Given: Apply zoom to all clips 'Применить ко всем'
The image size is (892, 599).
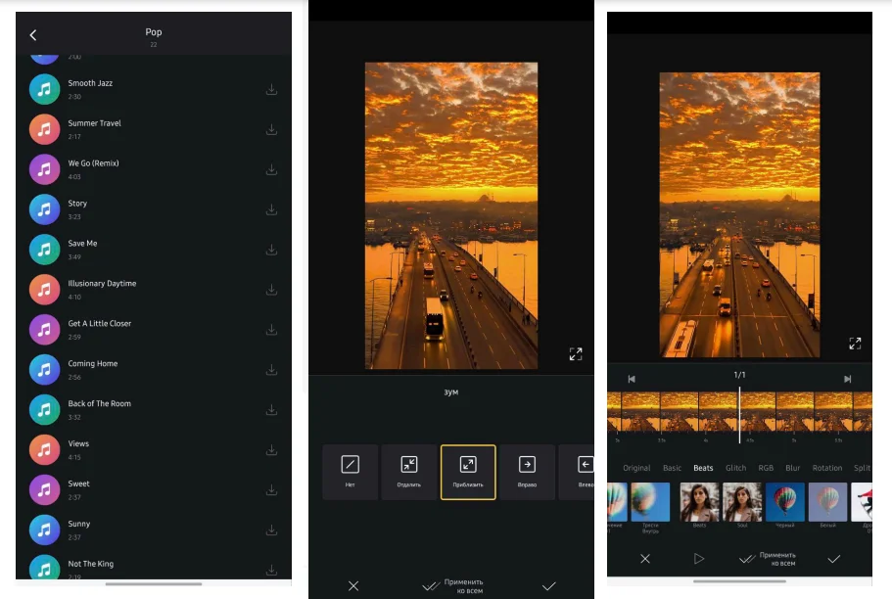Looking at the screenshot, I should pos(452,586).
